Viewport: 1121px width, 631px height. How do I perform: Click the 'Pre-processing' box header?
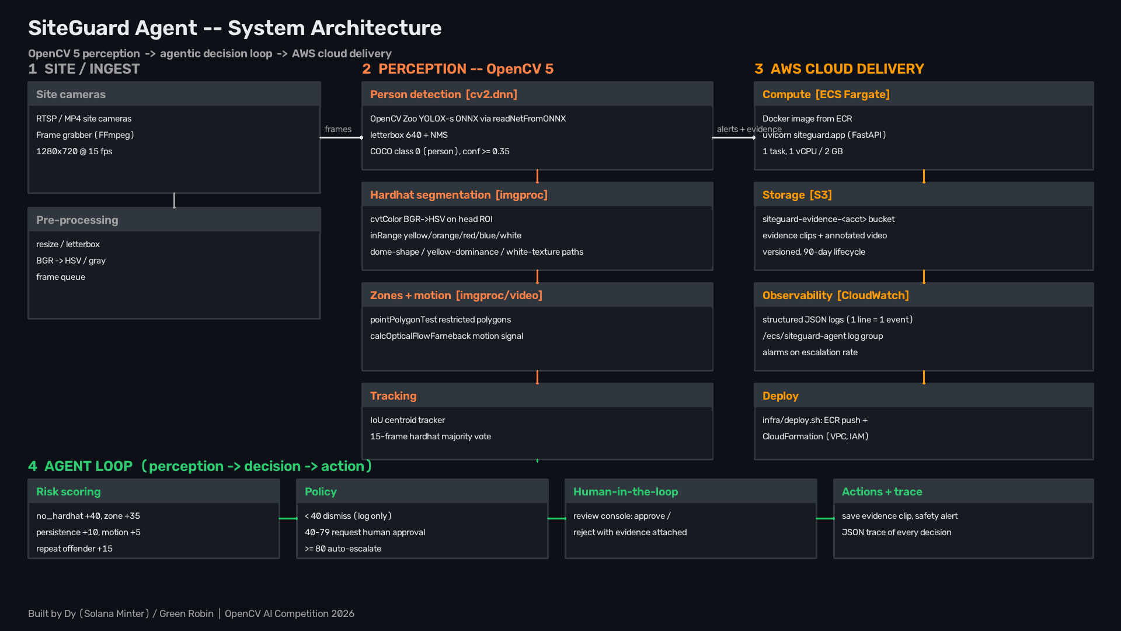pos(174,220)
